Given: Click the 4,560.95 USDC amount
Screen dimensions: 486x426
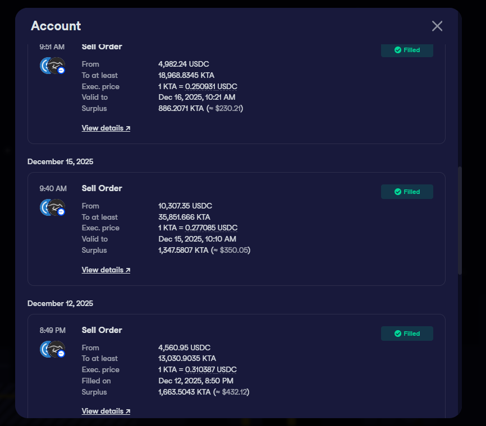Looking at the screenshot, I should pos(184,348).
